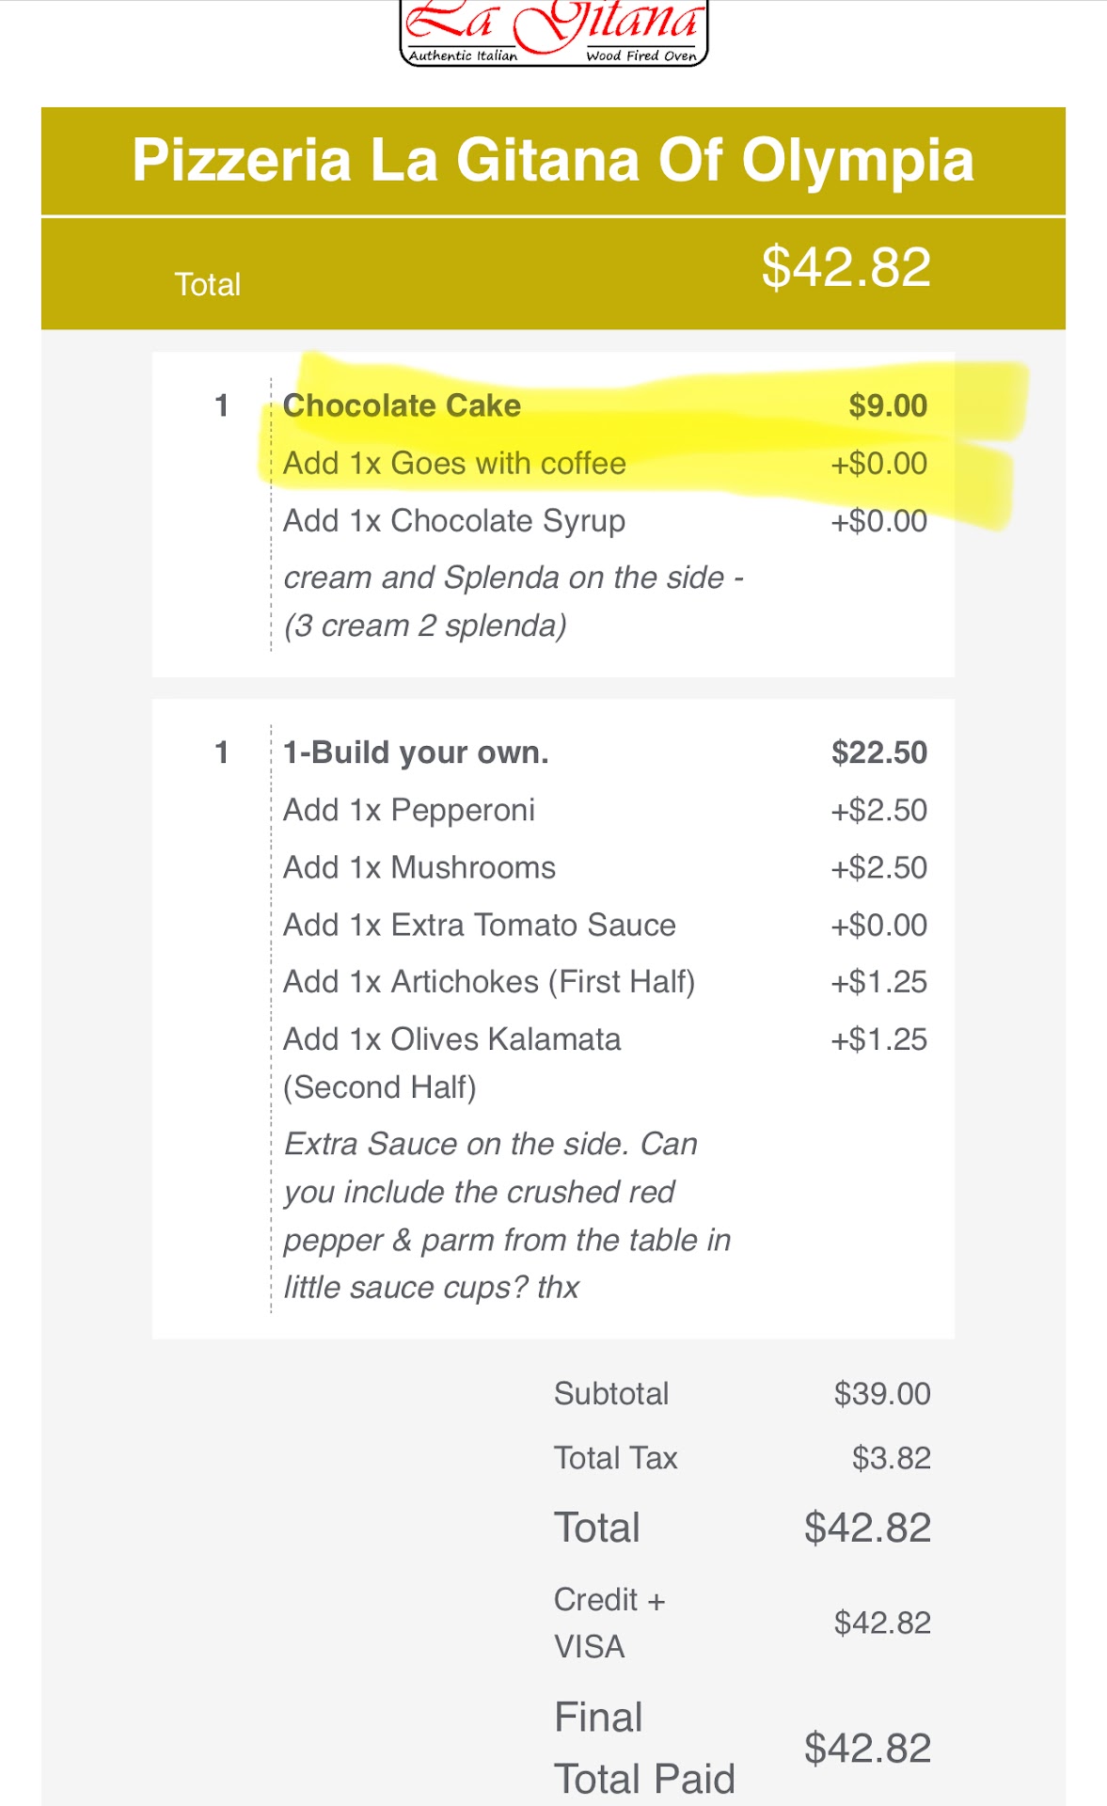Select the Total Tax label
This screenshot has height=1806, width=1107.
pos(616,1458)
